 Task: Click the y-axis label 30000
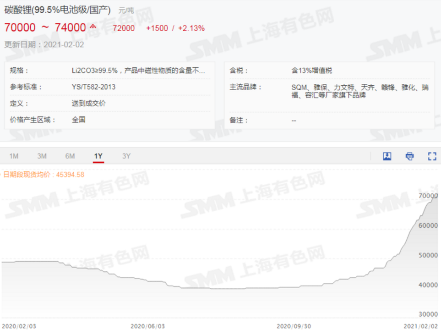(428, 314)
